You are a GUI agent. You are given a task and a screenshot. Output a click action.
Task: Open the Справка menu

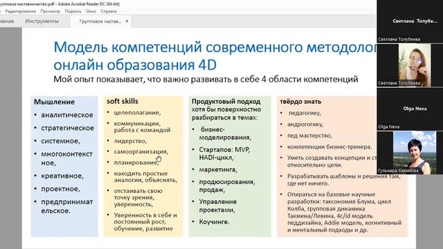[x=109, y=11]
